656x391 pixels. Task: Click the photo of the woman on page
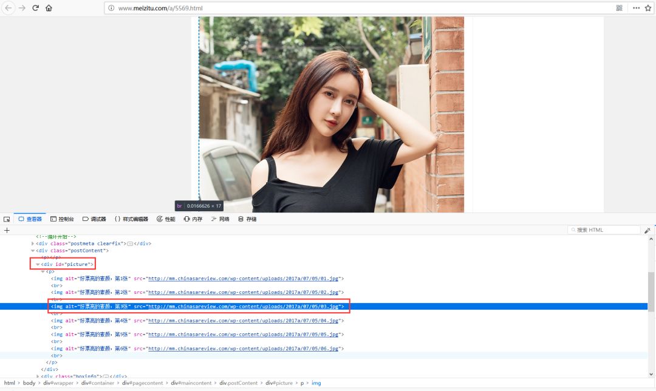pyautogui.click(x=332, y=115)
